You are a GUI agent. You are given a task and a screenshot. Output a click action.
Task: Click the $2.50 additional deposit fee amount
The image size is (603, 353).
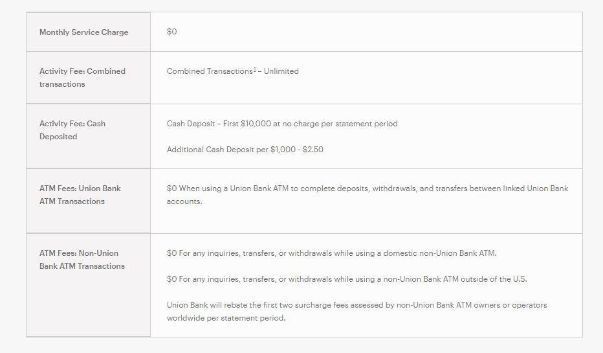click(313, 150)
